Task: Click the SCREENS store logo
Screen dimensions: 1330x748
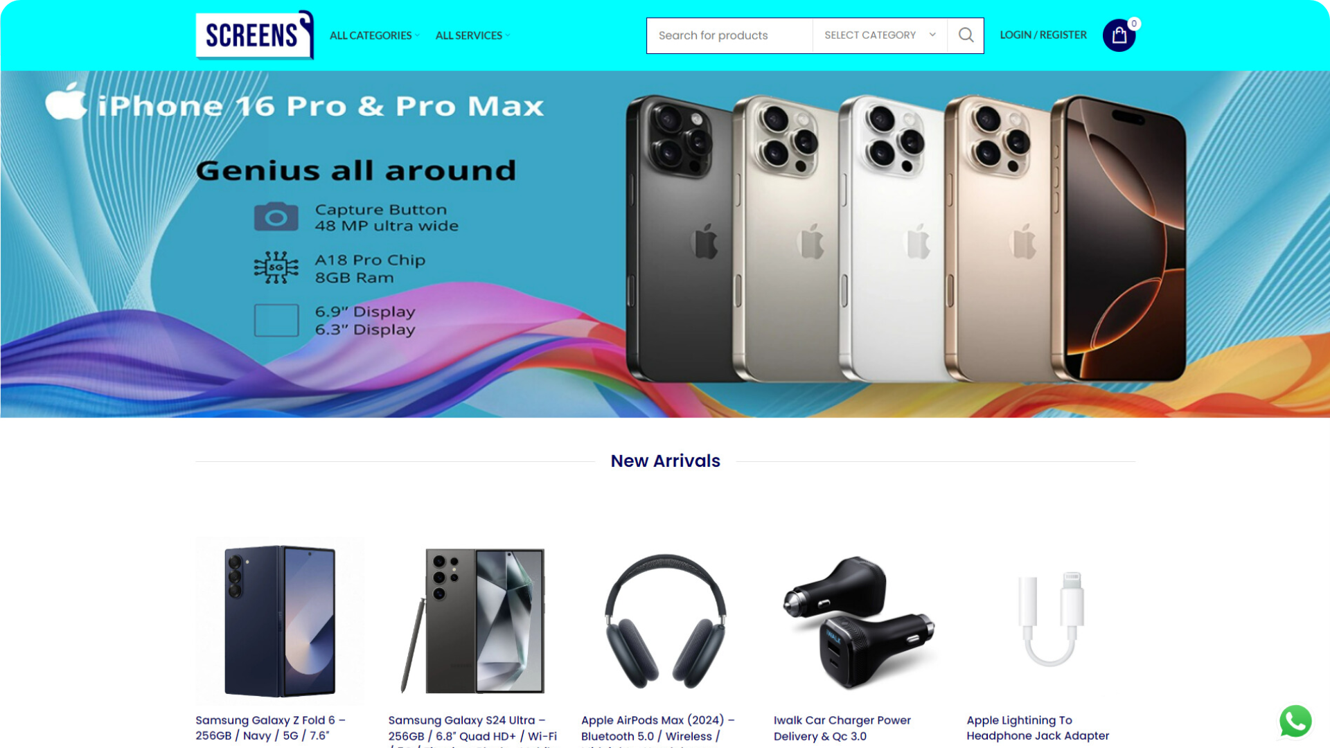Action: 254,35
